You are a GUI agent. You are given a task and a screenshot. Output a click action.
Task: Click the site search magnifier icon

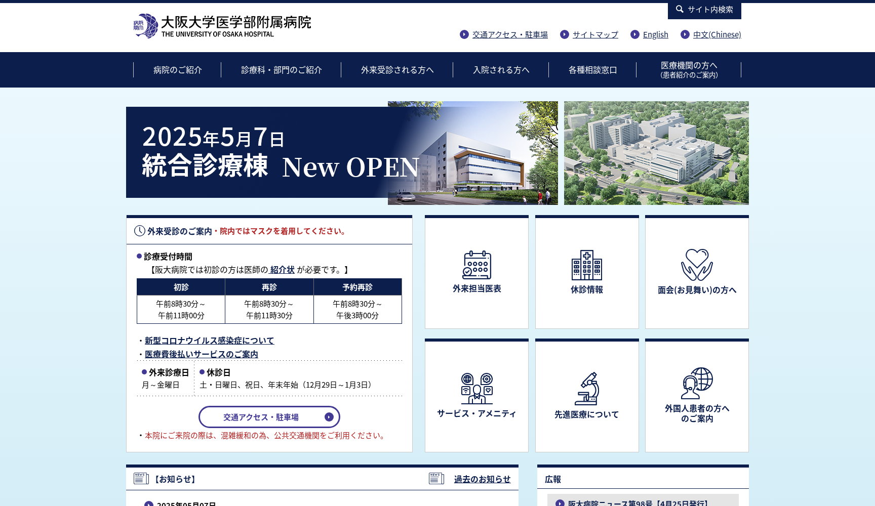[x=680, y=9]
